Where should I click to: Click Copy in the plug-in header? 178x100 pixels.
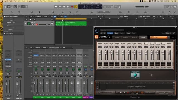click(x=117, y=33)
